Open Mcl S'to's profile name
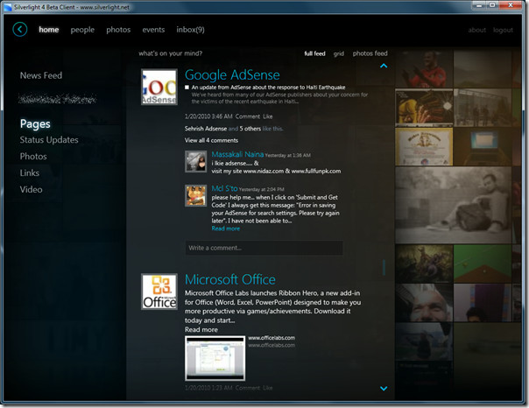 pos(224,188)
